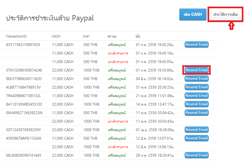Click cancelled status dated 20:03:43น.
The height and width of the screenshot is (163, 244).
pos(118,121)
